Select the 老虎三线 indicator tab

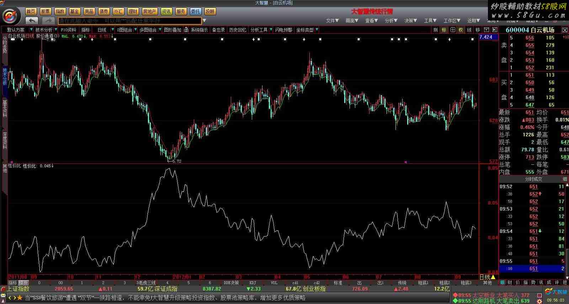click(x=147, y=283)
